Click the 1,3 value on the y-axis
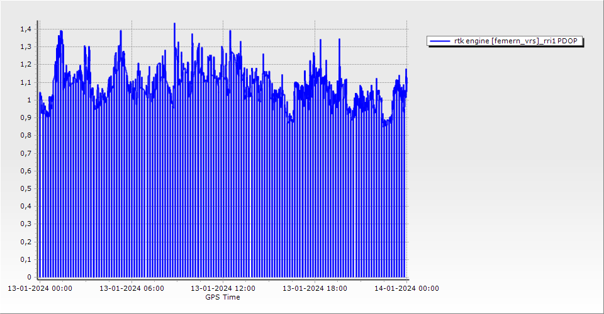Screen dimensions: 604x314 coord(25,46)
